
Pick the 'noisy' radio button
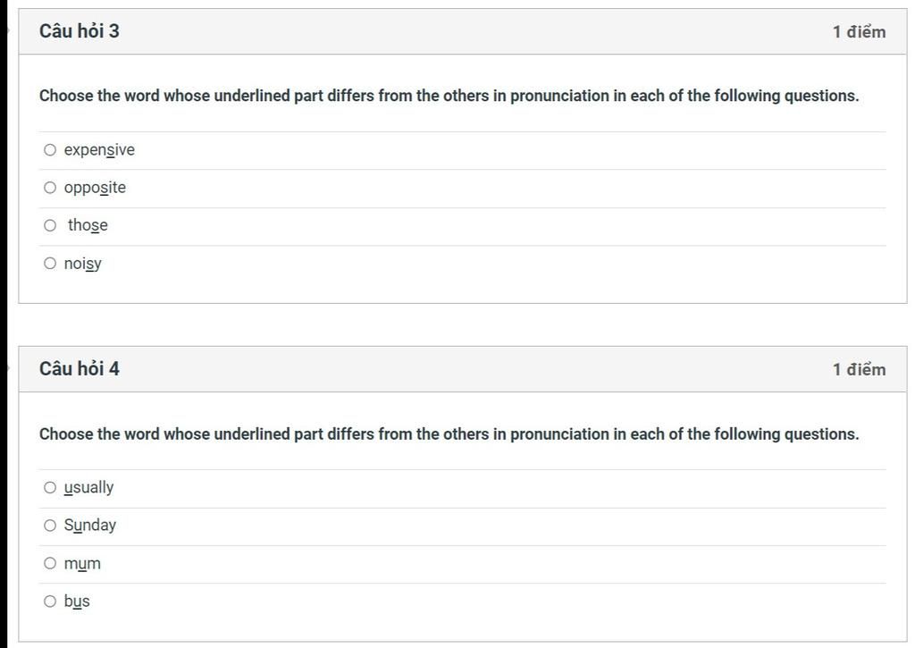[x=50, y=264]
